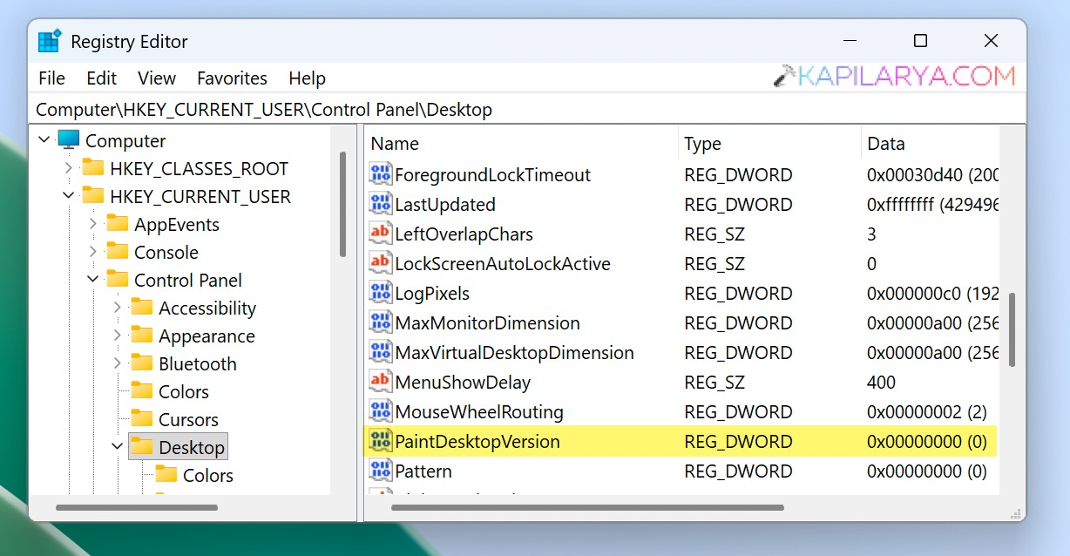Expand the Bluetooth key
Screen dimensions: 1070x556
(117, 363)
